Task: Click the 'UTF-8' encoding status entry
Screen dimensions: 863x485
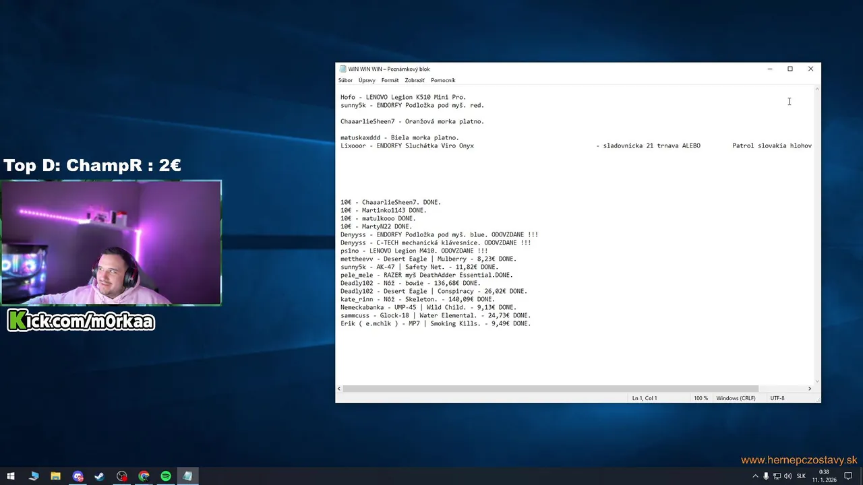Action: click(x=777, y=398)
